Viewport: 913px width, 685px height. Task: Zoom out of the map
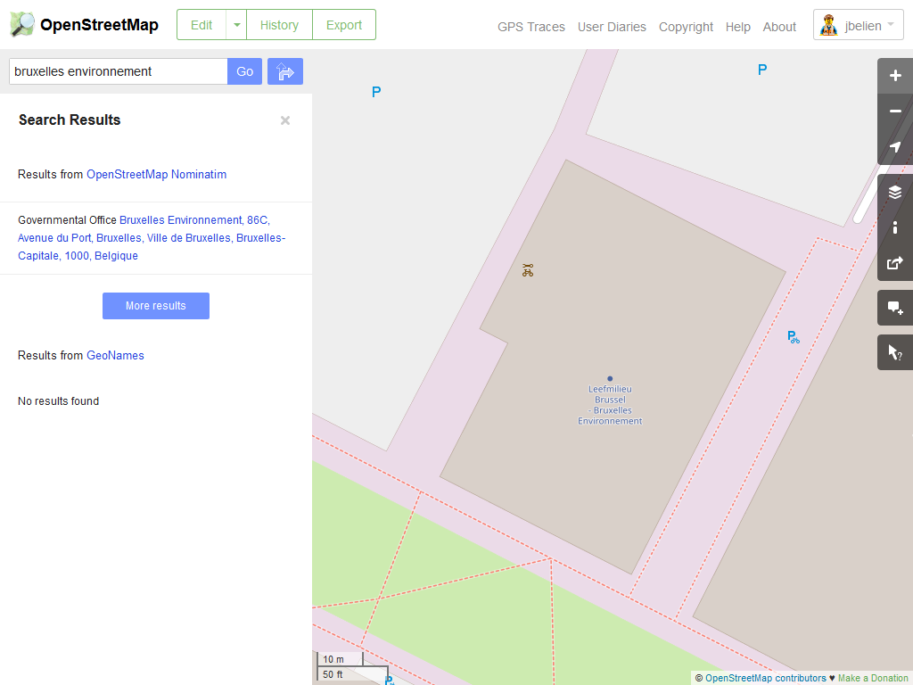point(895,111)
